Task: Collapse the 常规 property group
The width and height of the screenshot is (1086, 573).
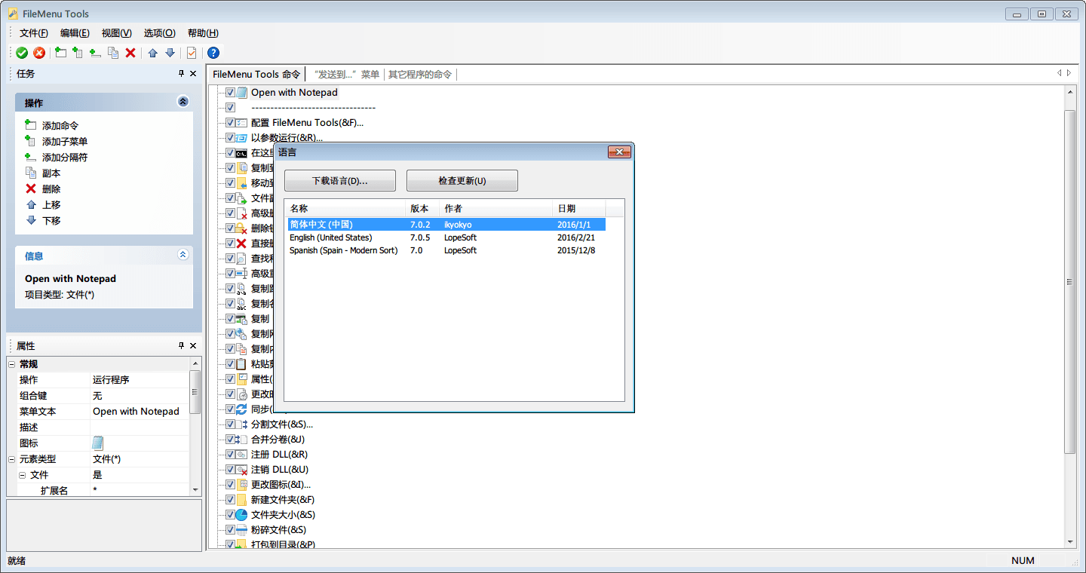Action: (11, 364)
